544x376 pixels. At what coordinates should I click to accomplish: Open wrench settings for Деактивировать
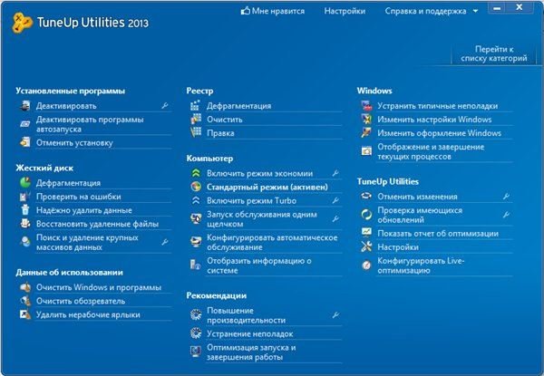pyautogui.click(x=165, y=106)
